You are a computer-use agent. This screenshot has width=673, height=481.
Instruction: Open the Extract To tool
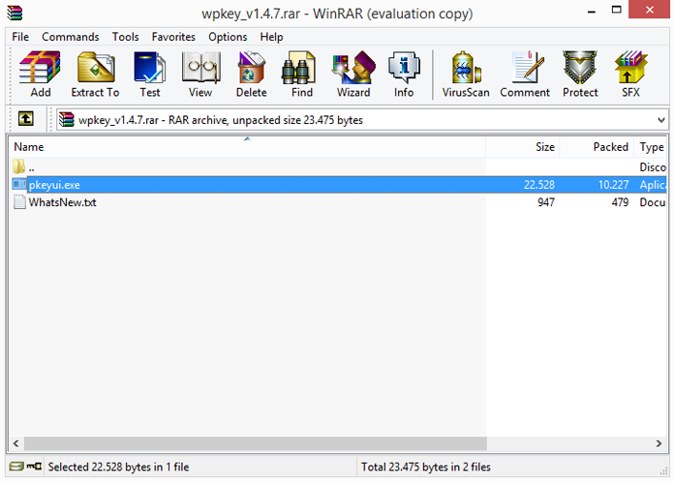(95, 75)
